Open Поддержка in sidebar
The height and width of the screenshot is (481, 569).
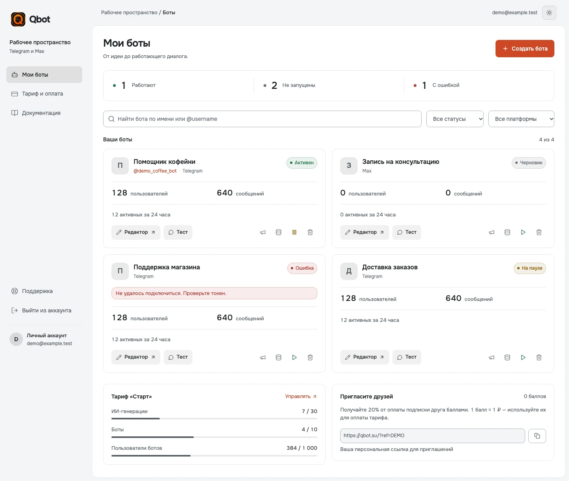coord(44,291)
